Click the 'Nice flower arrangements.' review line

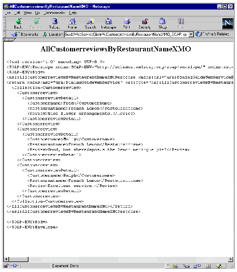coord(81,114)
